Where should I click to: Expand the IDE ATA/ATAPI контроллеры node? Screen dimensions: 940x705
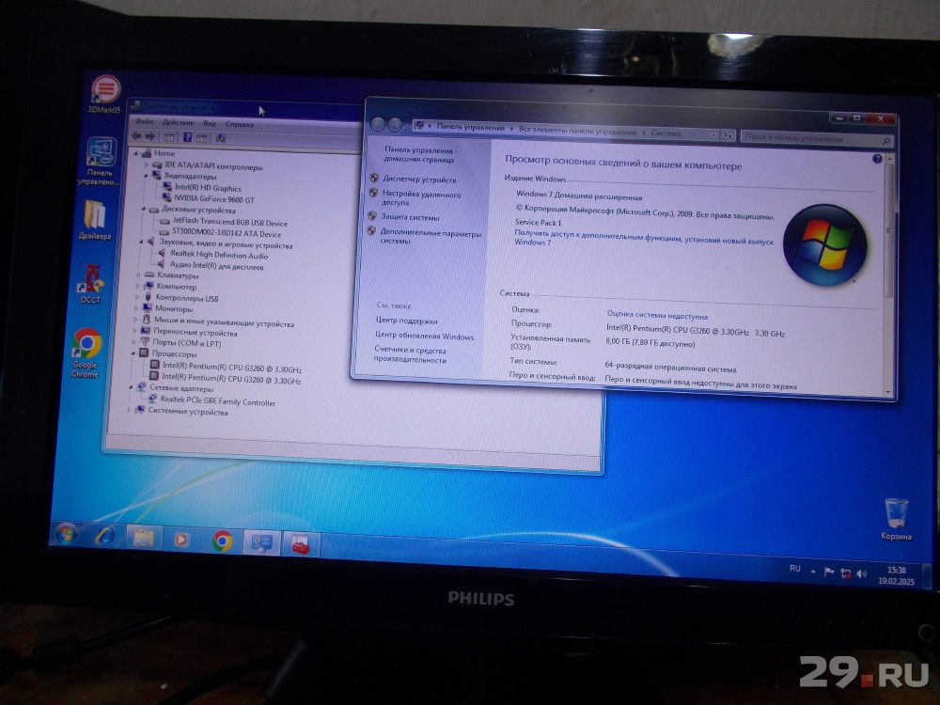pyautogui.click(x=147, y=164)
